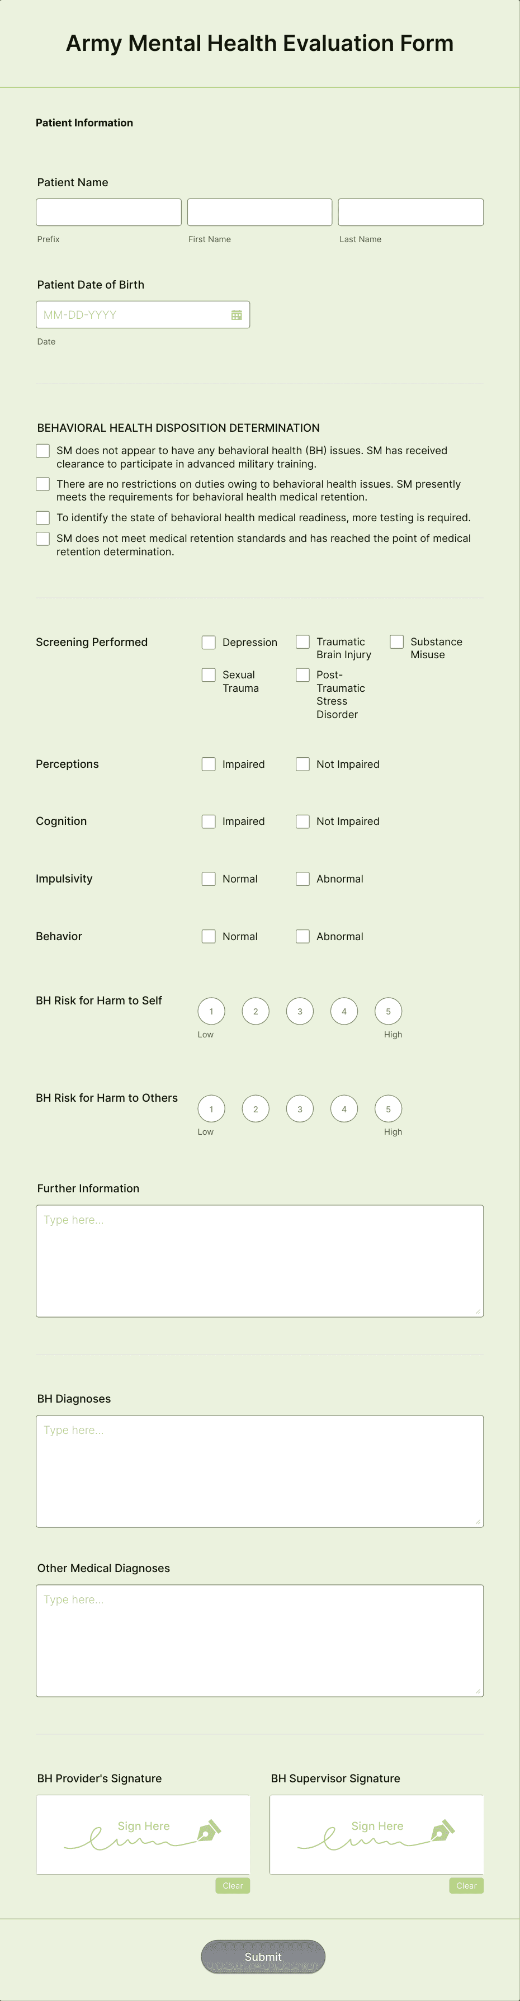Clear the BH Supervisor Signature
Screen dimensions: 520x2001
(466, 1885)
